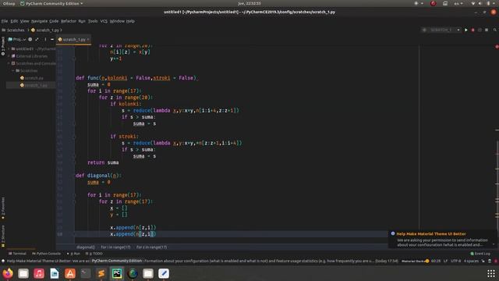Click PyCharm icon in the dock
Image resolution: width=499 pixels, height=281 pixels.
tap(117, 273)
